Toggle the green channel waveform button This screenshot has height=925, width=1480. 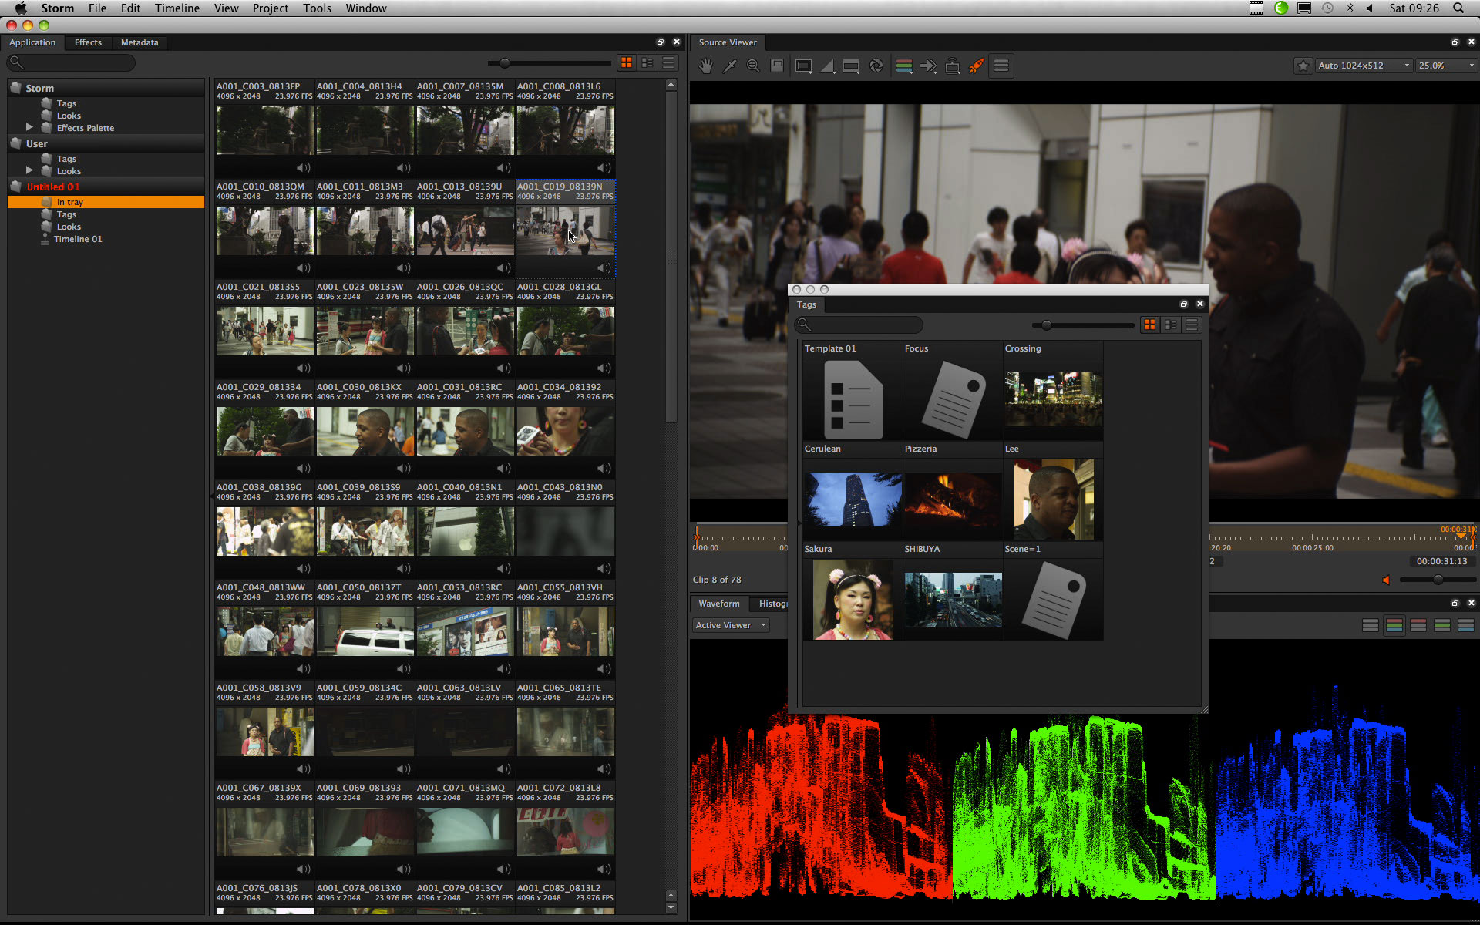pos(1441,625)
